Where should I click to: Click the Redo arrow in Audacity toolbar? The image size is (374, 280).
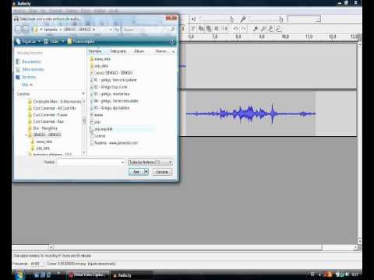coord(244,29)
